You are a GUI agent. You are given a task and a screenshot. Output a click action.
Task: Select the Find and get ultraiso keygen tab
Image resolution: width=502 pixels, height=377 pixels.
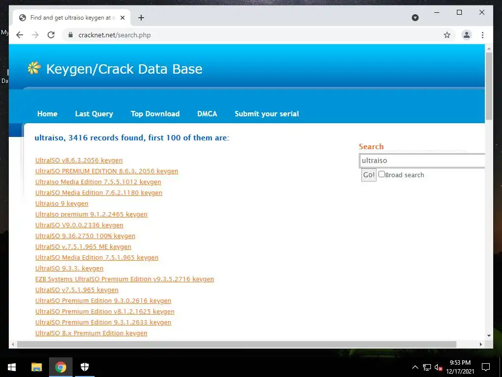pos(72,18)
